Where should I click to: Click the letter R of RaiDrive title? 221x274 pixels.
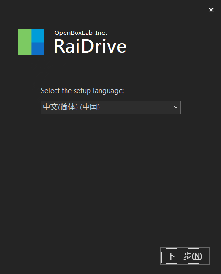[x=59, y=46]
